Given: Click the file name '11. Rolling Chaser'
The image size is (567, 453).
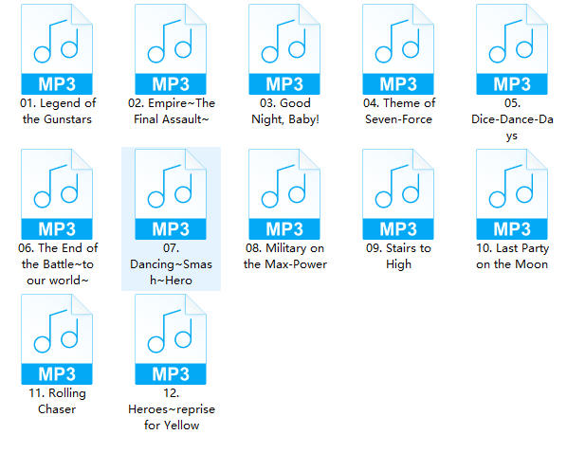Looking at the screenshot, I should click(57, 401).
